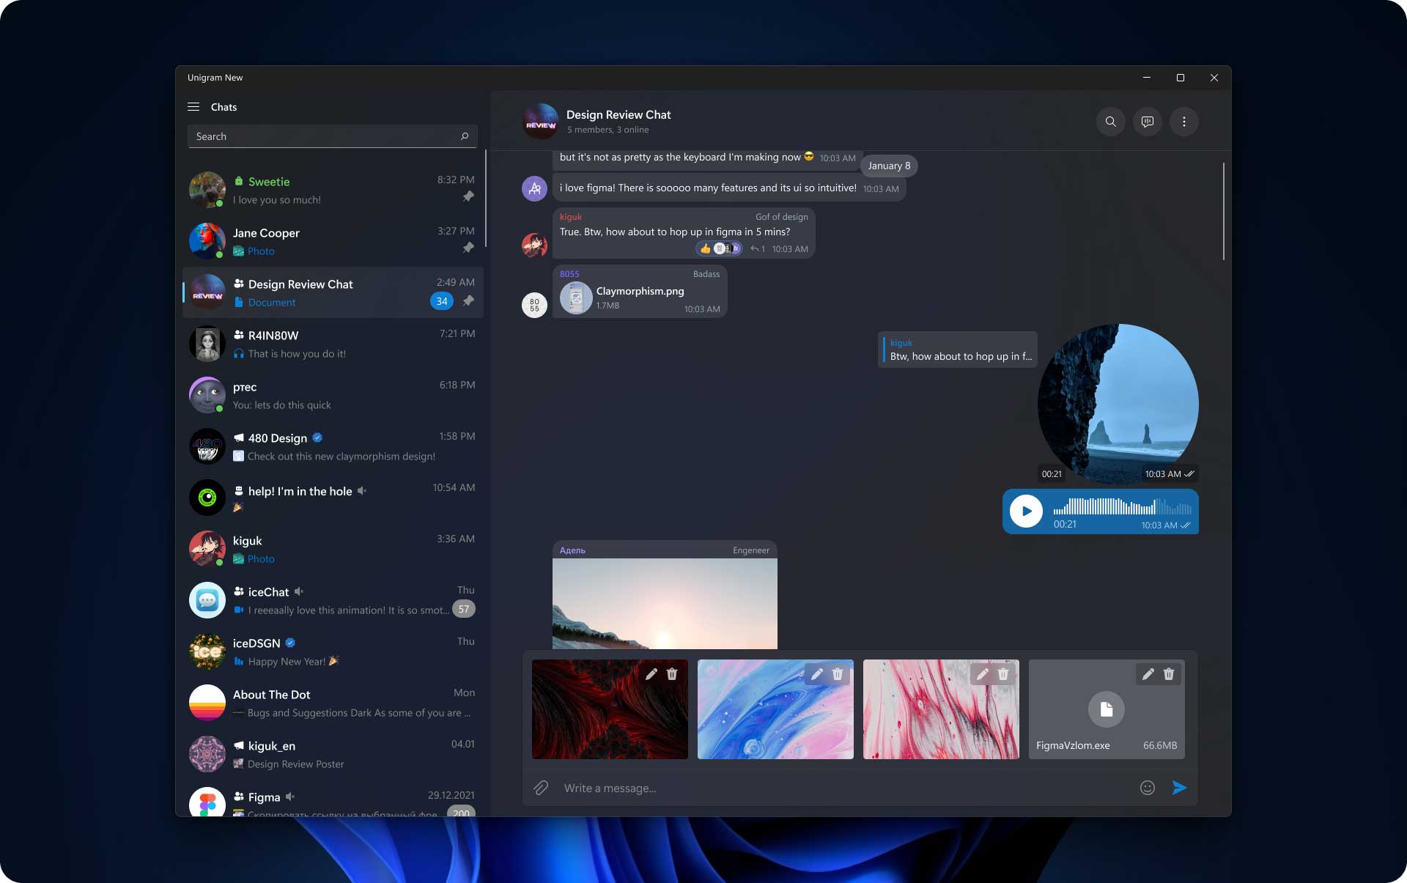Click the reply count arrow on kiguk's message
Screen dimensions: 1407x883
pos(758,249)
